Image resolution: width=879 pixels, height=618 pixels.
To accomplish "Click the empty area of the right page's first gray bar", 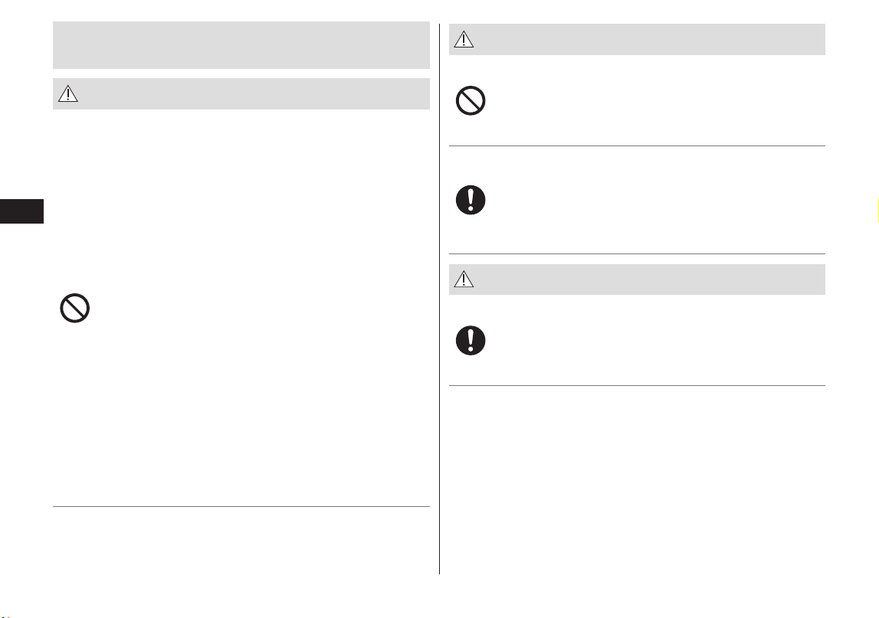I will tap(651, 39).
